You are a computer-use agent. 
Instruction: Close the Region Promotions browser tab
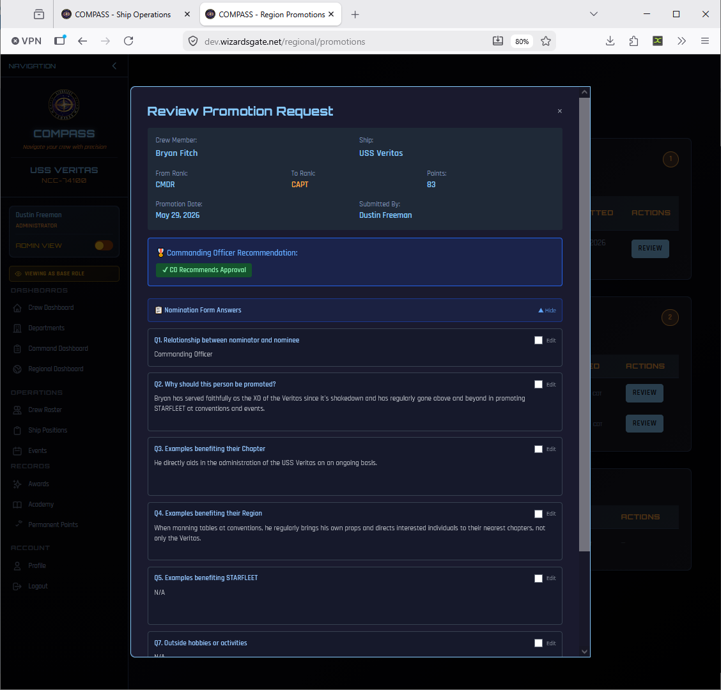(x=331, y=14)
